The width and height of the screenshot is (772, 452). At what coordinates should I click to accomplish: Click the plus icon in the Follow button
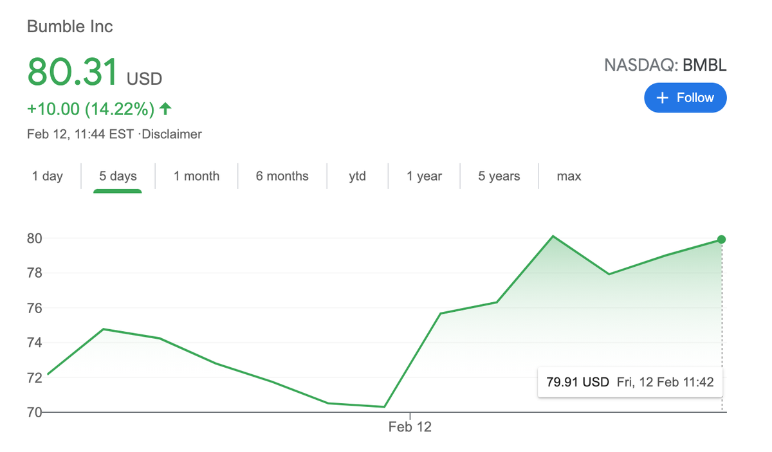click(x=662, y=98)
